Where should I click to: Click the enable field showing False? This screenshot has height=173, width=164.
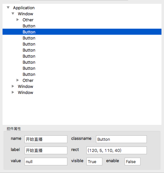(x=133, y=162)
